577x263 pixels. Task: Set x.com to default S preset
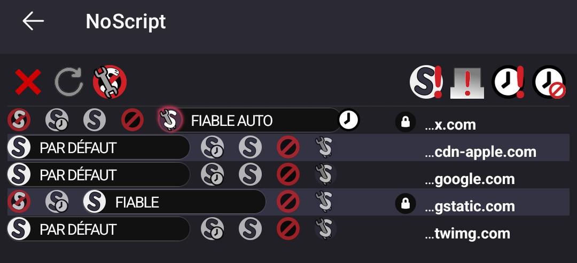19,121
